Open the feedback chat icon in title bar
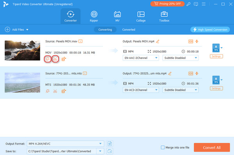The height and width of the screenshot is (155, 234). tap(196, 4)
